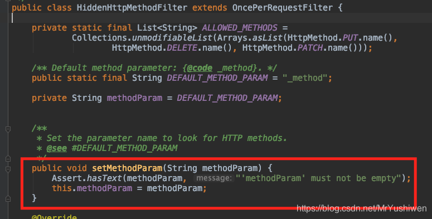Click the setMethodParam method name
The image size is (432, 219).
point(127,168)
